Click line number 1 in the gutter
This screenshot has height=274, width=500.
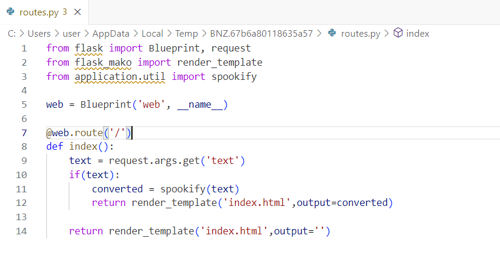click(24, 49)
